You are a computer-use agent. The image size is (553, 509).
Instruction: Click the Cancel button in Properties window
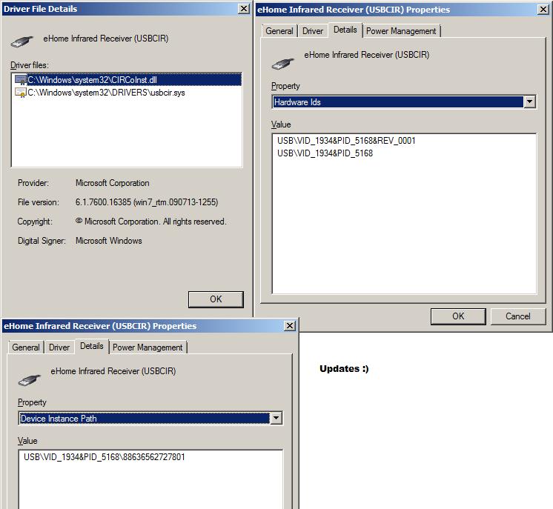517,316
